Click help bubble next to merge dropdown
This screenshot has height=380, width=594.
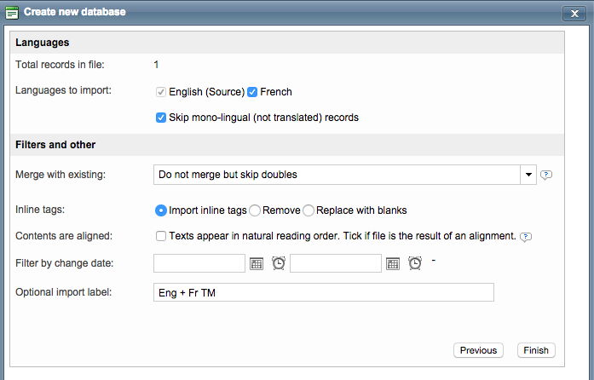(547, 175)
